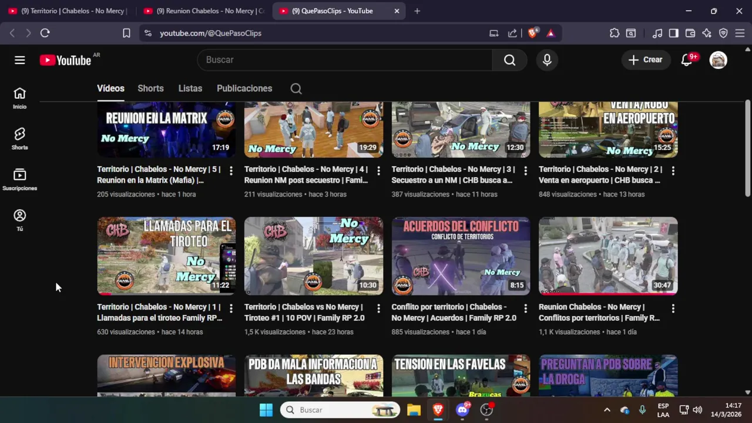Switch to Reunion Chabelos browser tab
The image size is (752, 423).
(204, 11)
